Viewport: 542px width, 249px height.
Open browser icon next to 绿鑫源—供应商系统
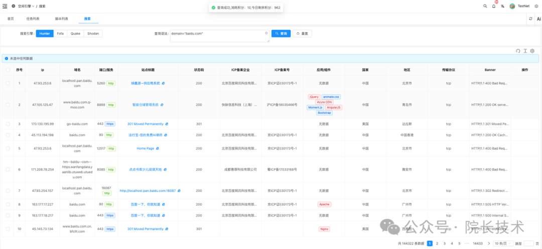click(163, 84)
